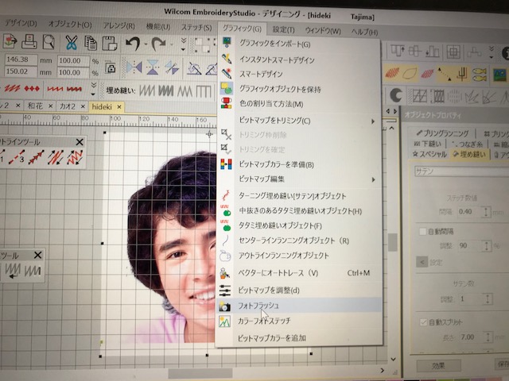Click the Print Preview magnifier icon
Viewport: 509px width, 381px height.
coord(49,42)
